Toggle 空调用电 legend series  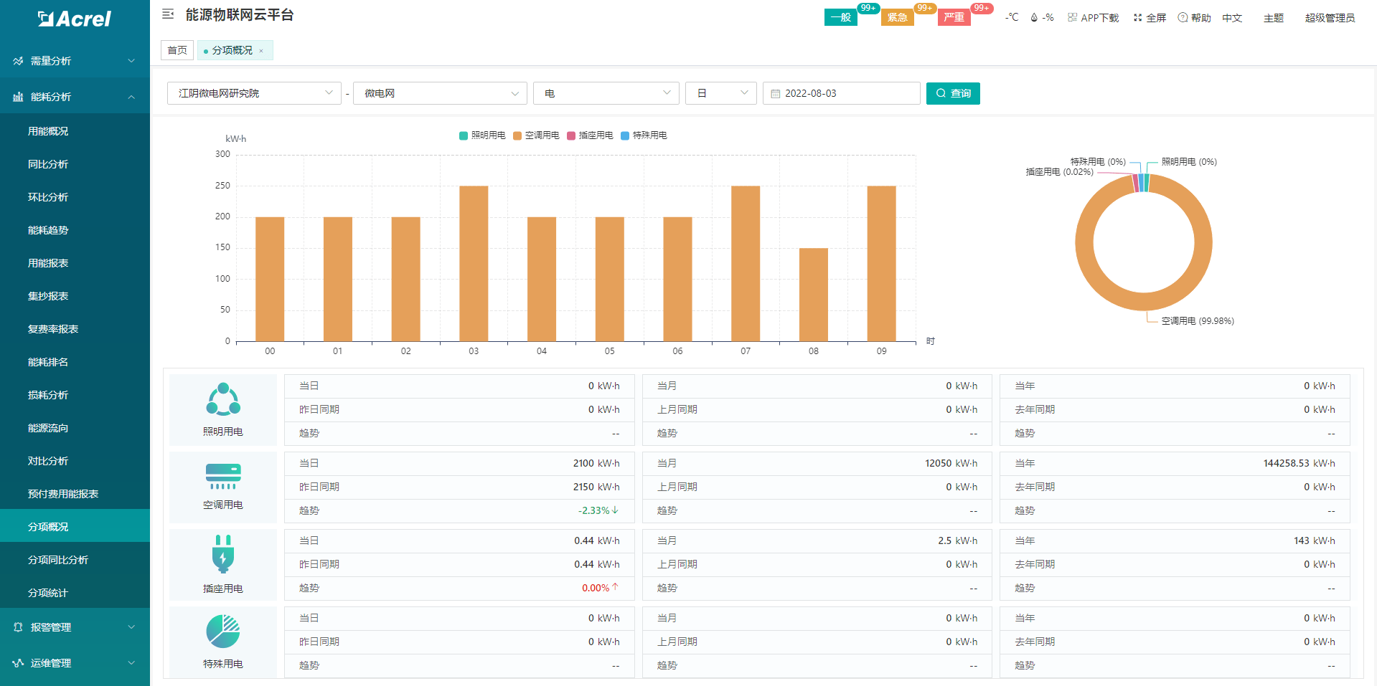pyautogui.click(x=536, y=135)
